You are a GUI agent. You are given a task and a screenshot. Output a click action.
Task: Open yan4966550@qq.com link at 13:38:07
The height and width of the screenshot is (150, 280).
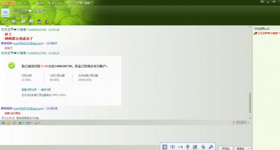[x=28, y=43]
